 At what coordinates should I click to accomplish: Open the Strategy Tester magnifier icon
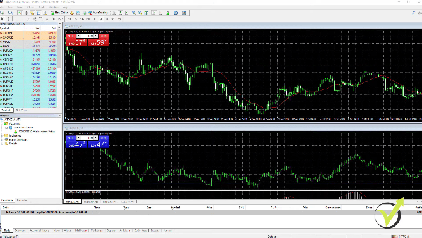pos(45,13)
